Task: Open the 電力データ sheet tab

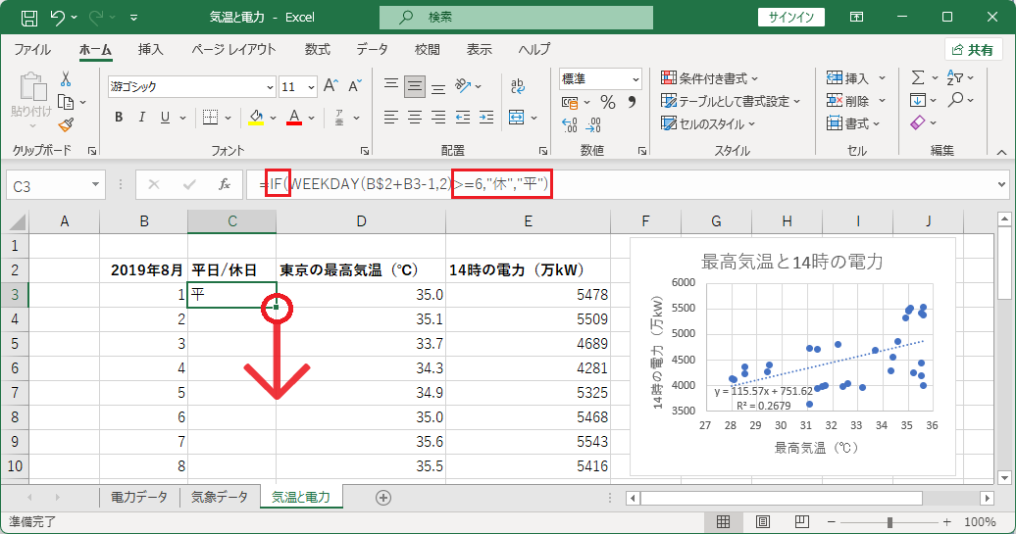Action: (x=138, y=497)
